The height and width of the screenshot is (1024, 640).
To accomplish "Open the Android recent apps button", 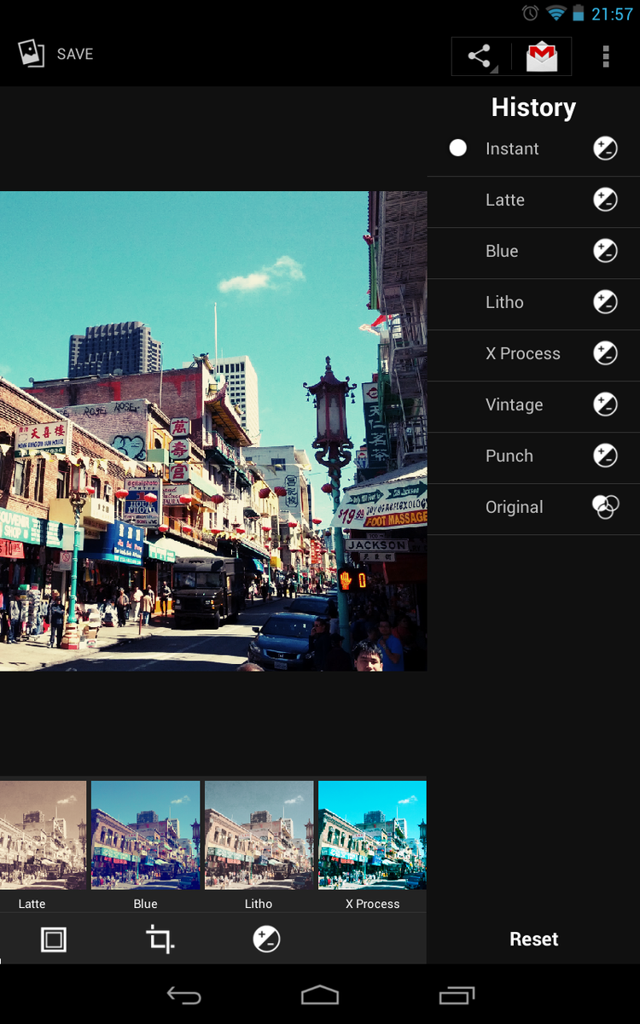I will click(x=457, y=995).
